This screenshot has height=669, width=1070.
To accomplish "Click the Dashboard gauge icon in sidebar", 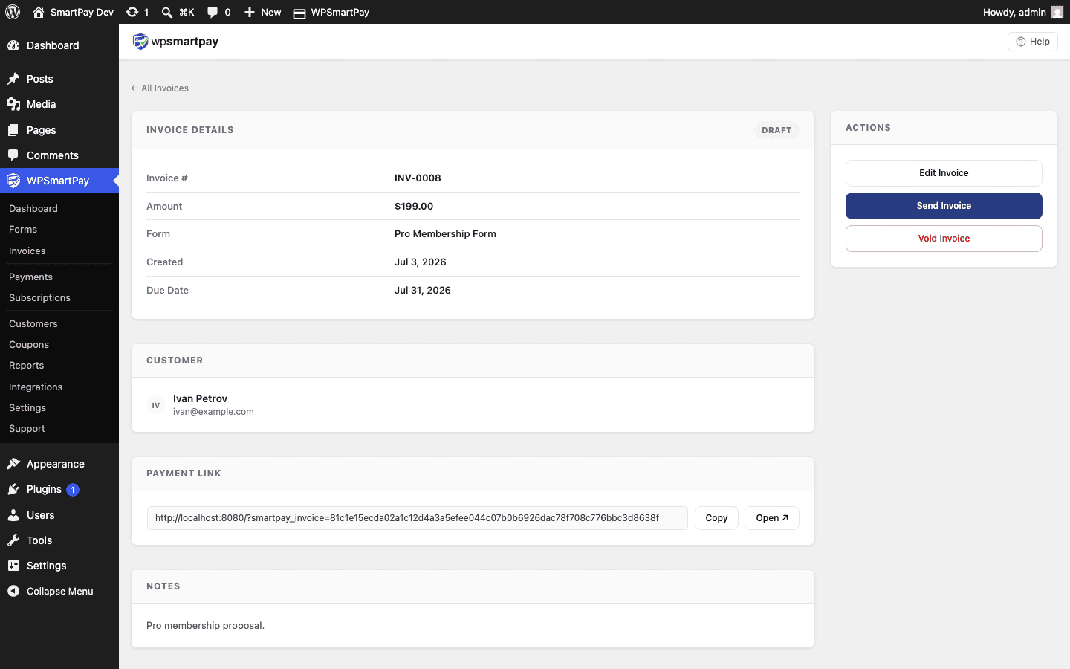I will (x=13, y=45).
